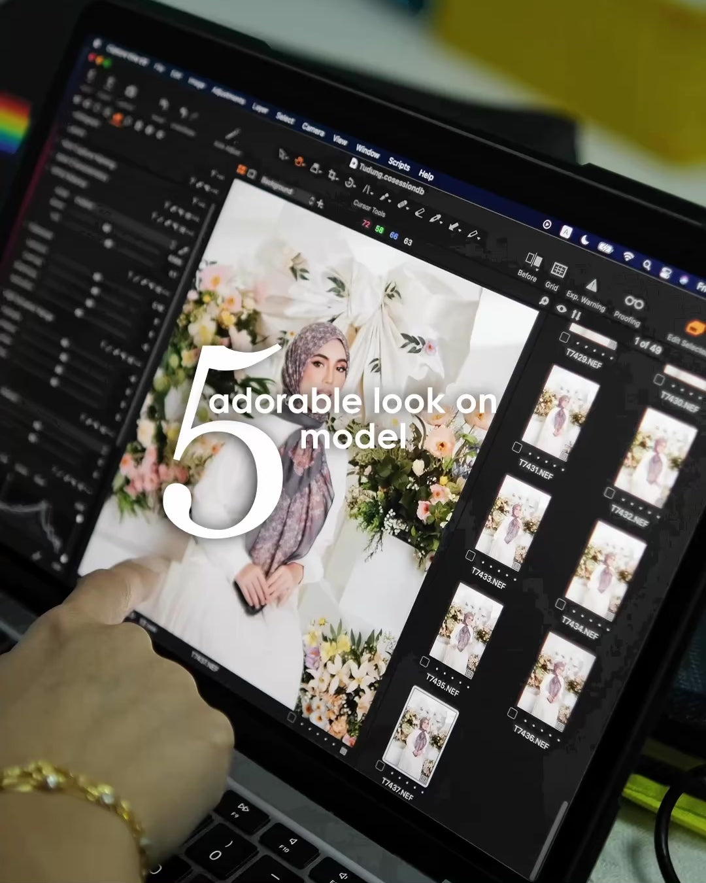The width and height of the screenshot is (706, 883).
Task: Tick the checkbox for T7435.NEF
Action: click(424, 661)
